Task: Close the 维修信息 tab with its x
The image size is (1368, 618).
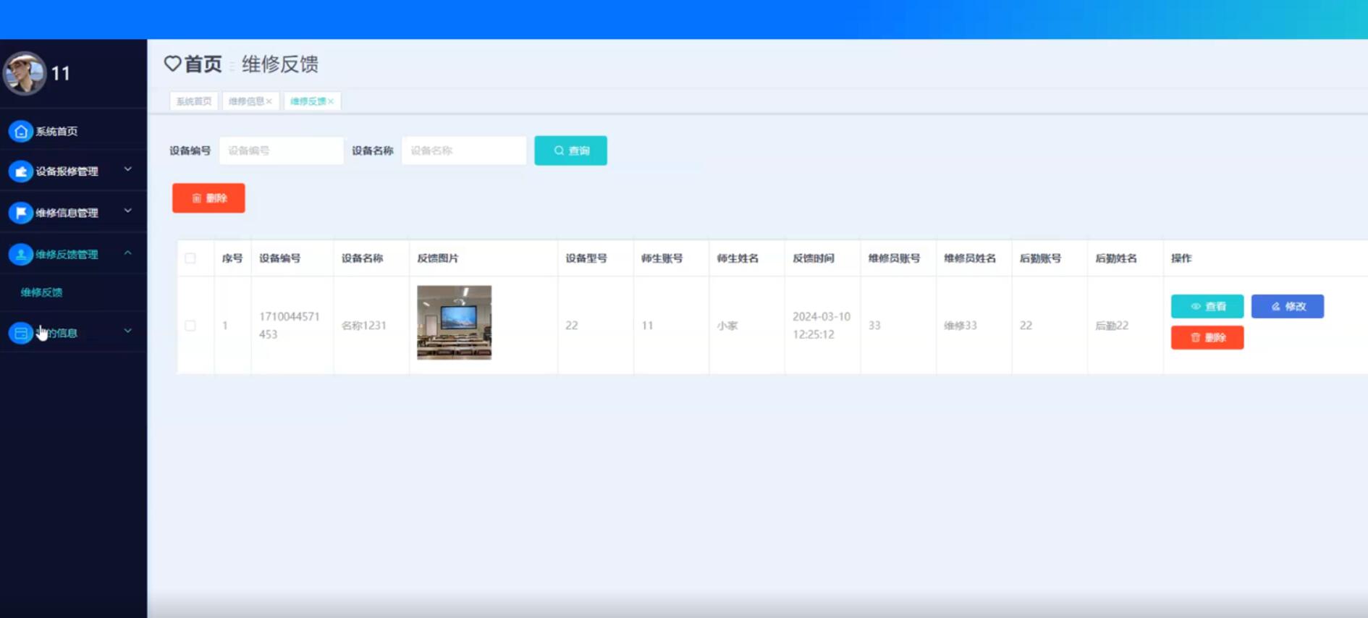Action: click(269, 101)
